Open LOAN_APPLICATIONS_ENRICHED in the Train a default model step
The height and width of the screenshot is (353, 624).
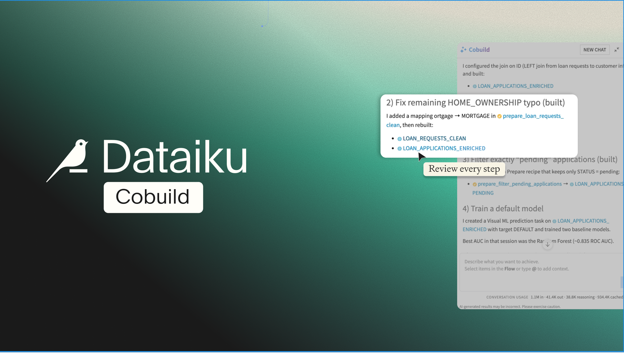pyautogui.click(x=536, y=225)
